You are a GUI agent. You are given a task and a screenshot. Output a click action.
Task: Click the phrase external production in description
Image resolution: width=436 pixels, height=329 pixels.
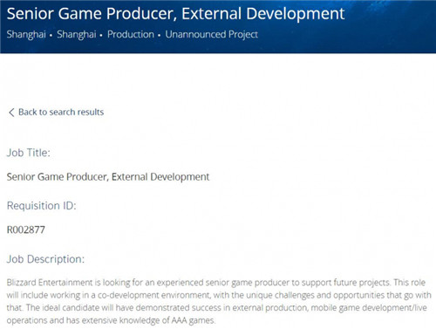click(x=269, y=308)
